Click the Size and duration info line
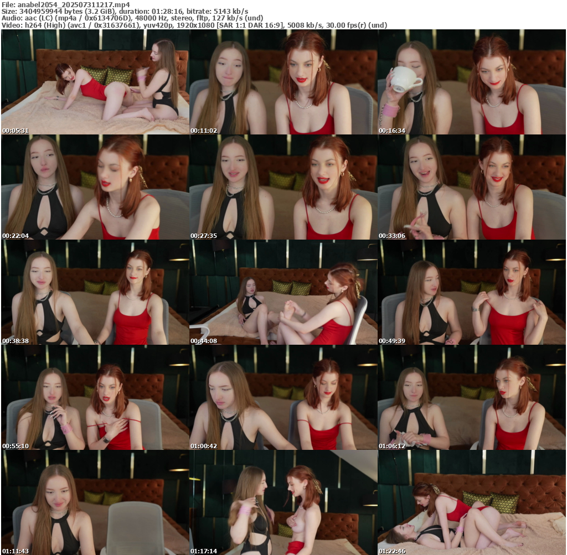 125,11
